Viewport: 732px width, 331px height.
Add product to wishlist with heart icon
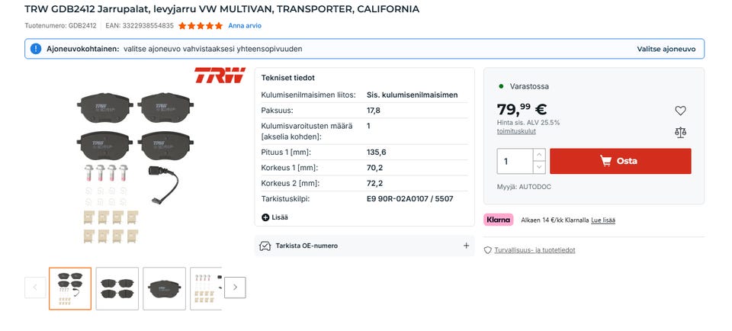pyautogui.click(x=680, y=111)
